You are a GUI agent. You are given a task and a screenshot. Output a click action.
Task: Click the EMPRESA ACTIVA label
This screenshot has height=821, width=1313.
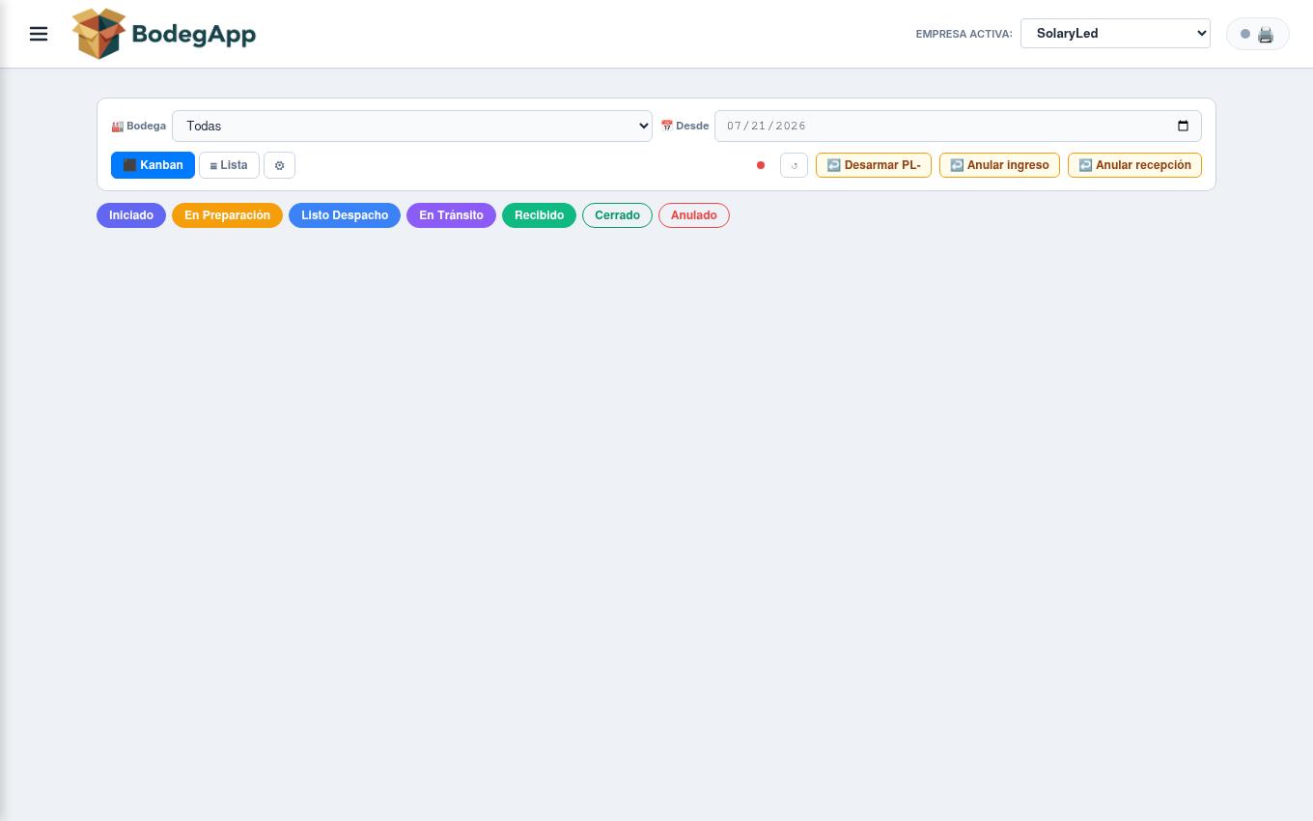click(x=964, y=34)
